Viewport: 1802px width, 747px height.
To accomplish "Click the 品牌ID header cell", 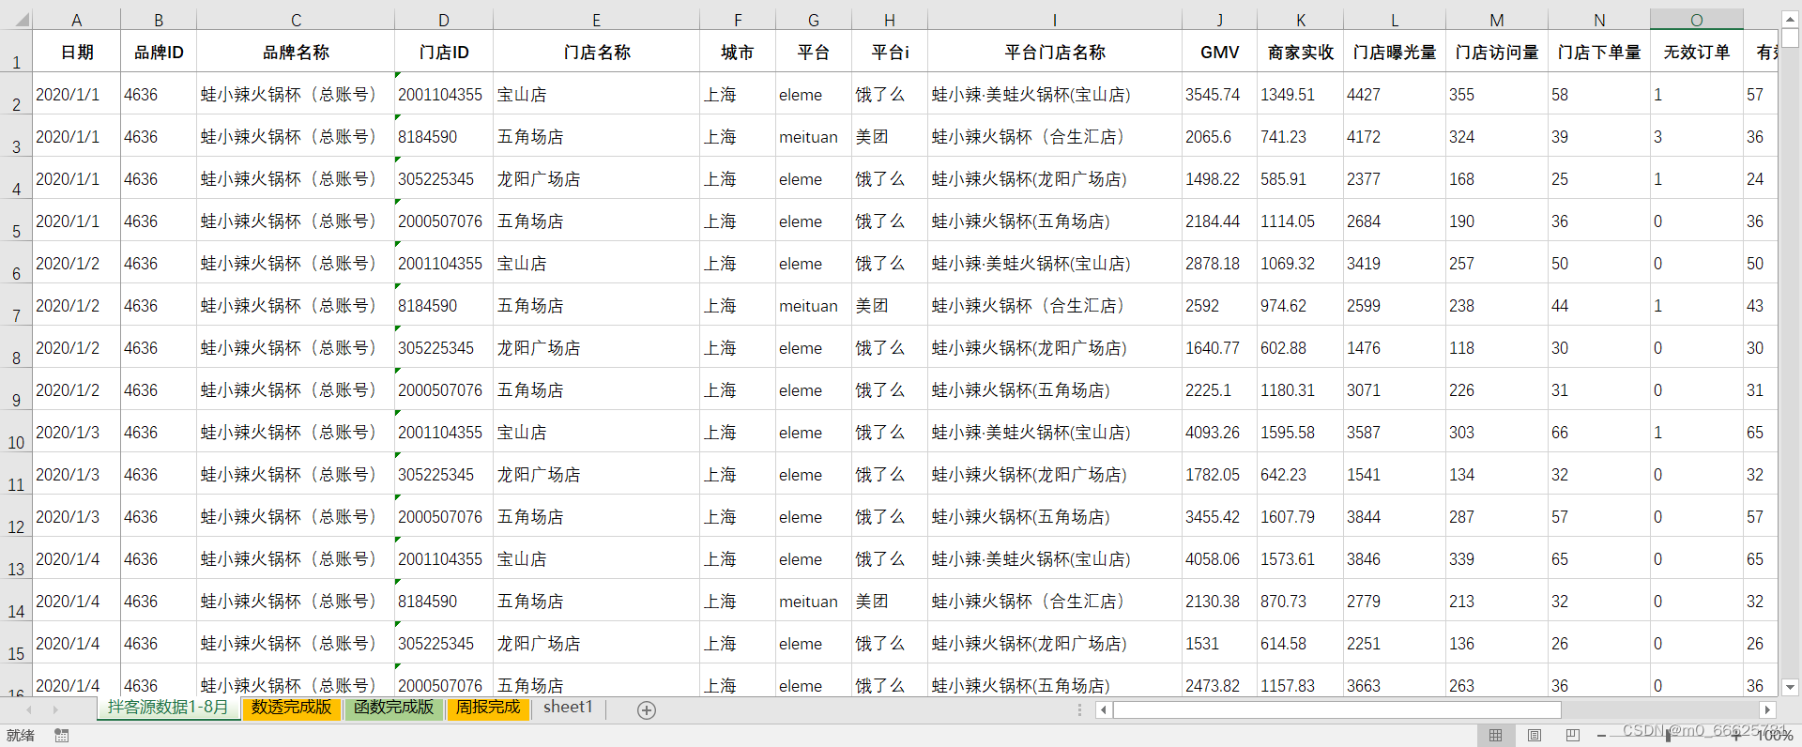I will point(159,53).
